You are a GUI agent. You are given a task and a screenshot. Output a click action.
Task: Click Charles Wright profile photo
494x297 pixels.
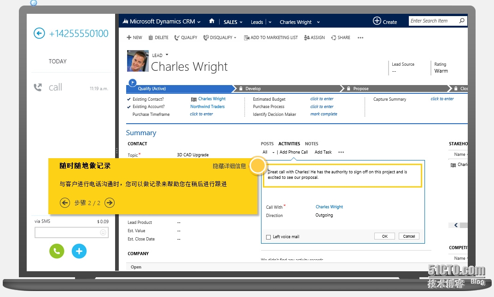coord(138,61)
